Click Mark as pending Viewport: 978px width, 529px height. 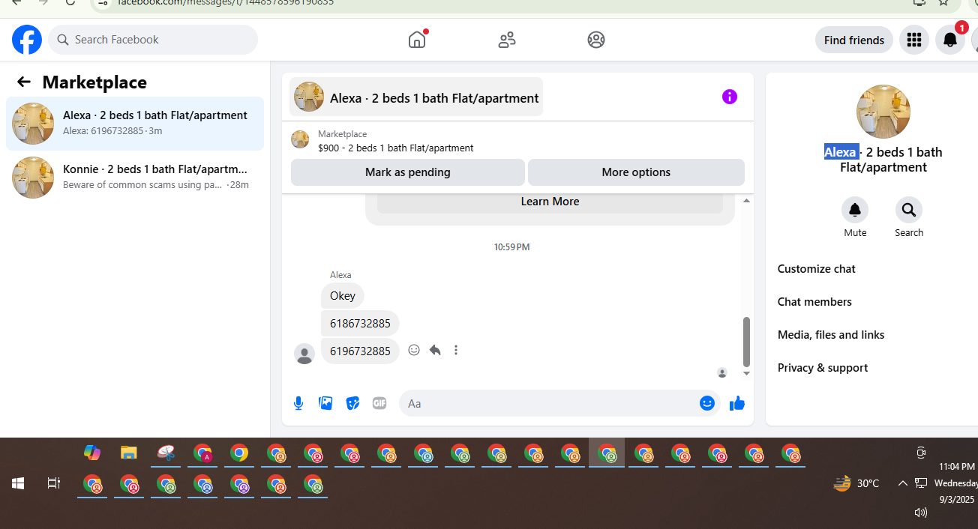tap(408, 172)
